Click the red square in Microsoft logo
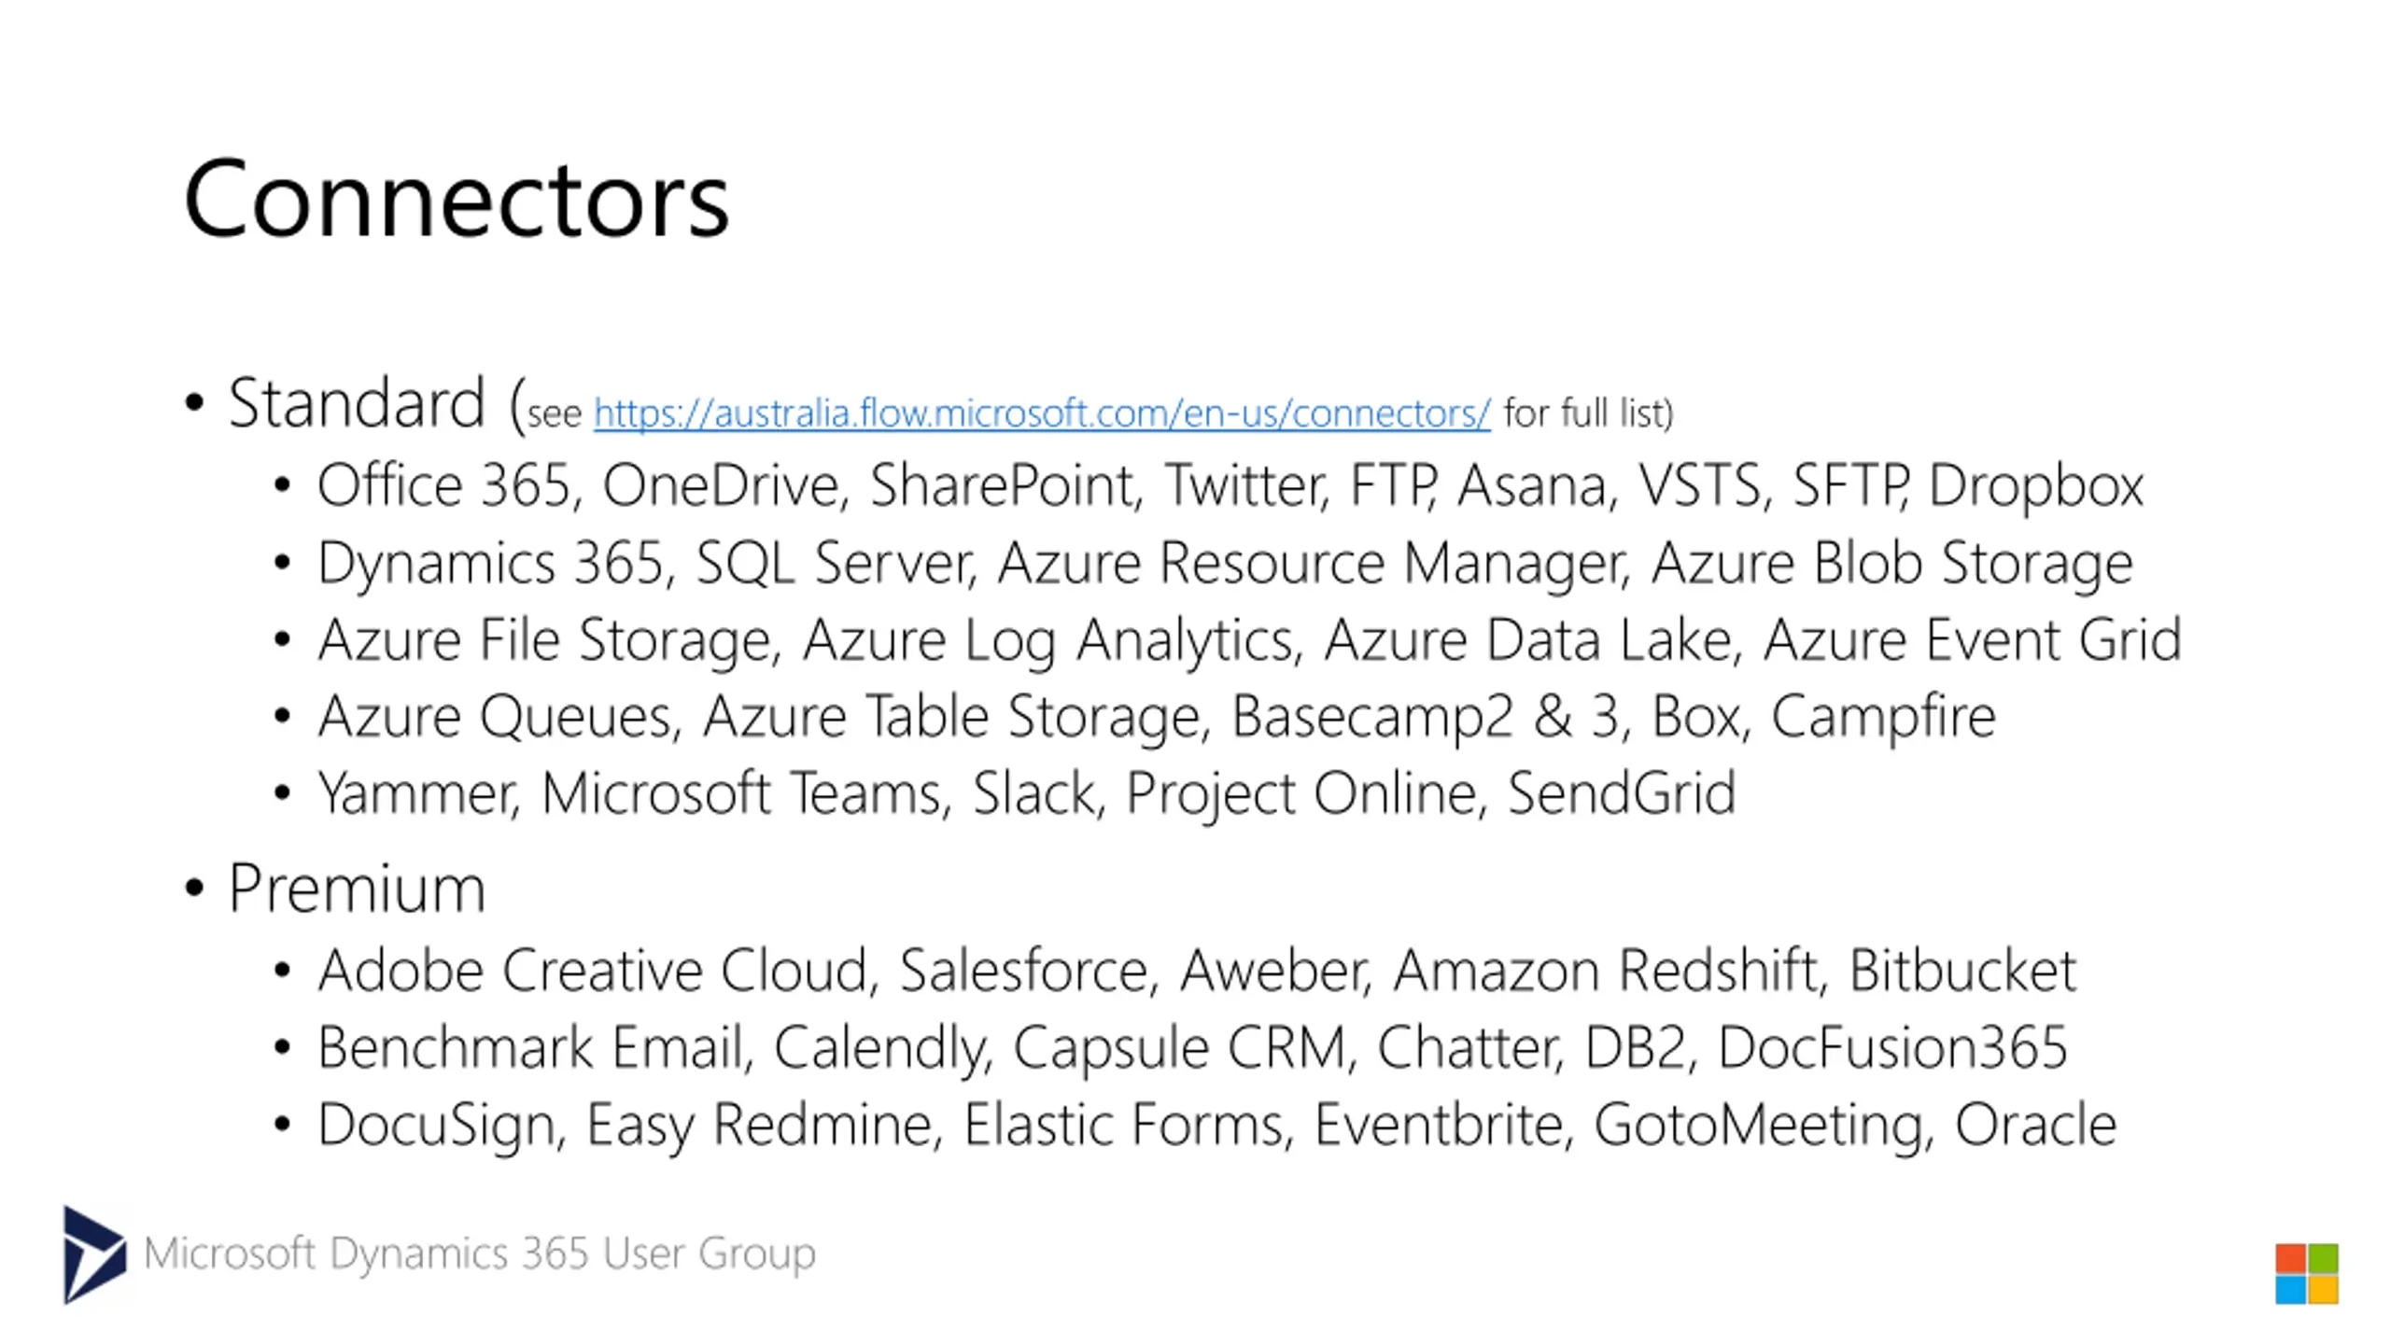 (2290, 1258)
